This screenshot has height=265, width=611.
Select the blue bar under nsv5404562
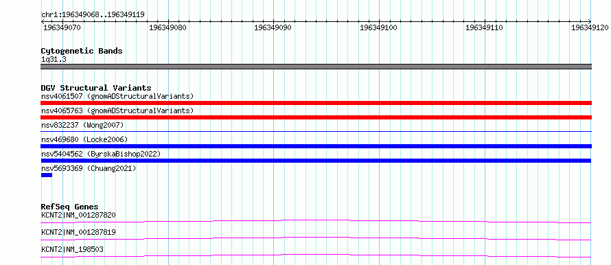(x=316, y=161)
